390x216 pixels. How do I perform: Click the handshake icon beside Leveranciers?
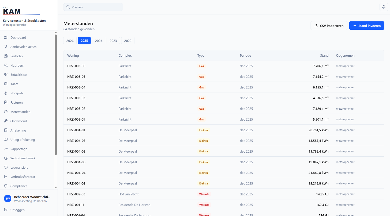6,167
